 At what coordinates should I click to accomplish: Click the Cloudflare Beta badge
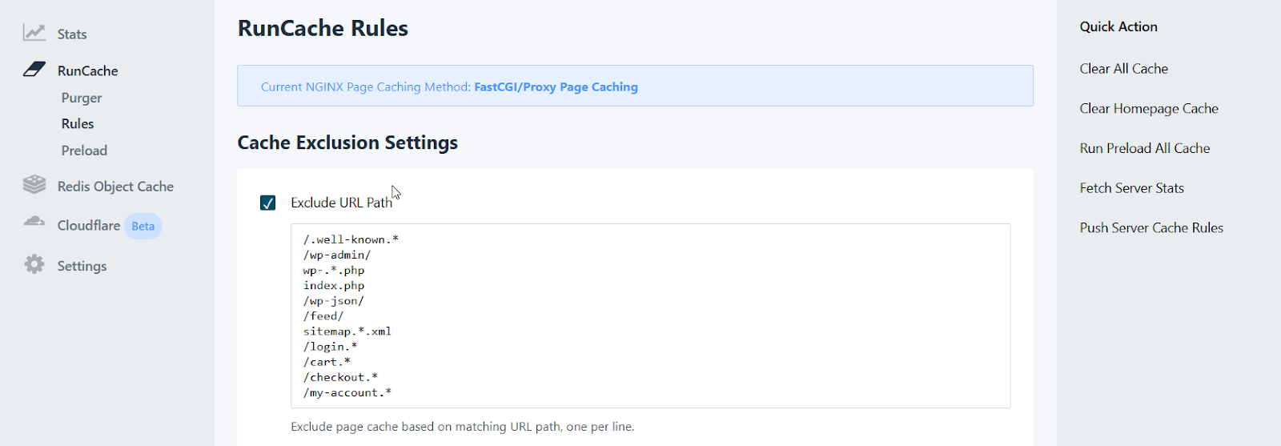pyautogui.click(x=143, y=227)
